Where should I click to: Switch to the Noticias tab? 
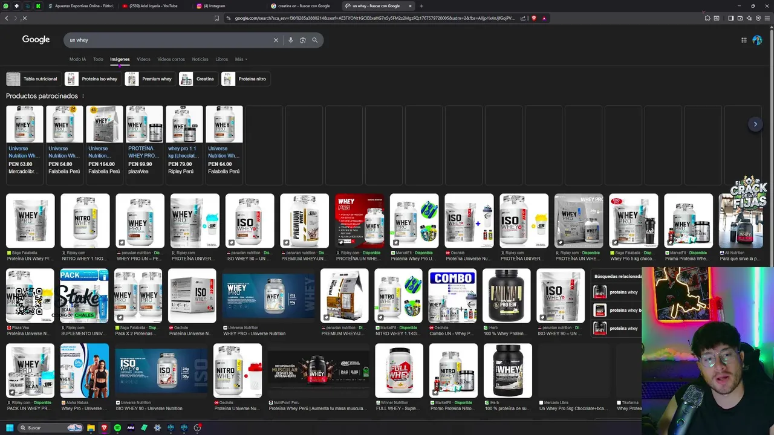click(200, 59)
